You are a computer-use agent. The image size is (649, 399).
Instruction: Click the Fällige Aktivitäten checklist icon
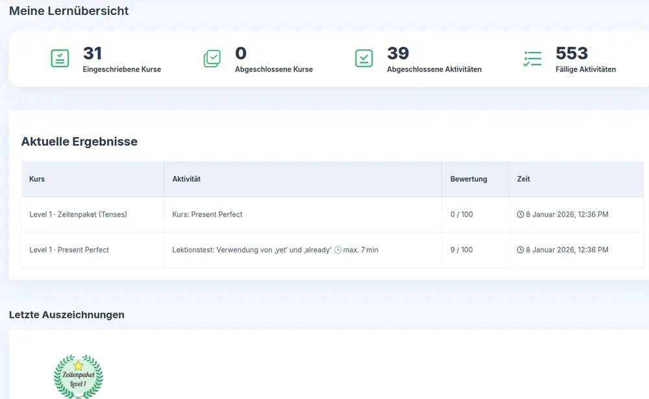(532, 58)
